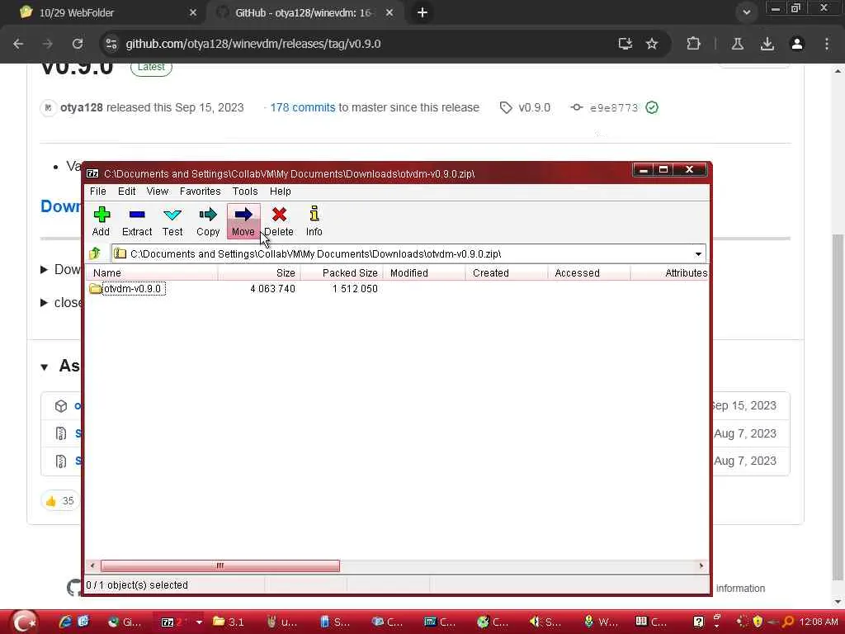Open a new browser tab
Screen dimensions: 845x634
(422, 12)
